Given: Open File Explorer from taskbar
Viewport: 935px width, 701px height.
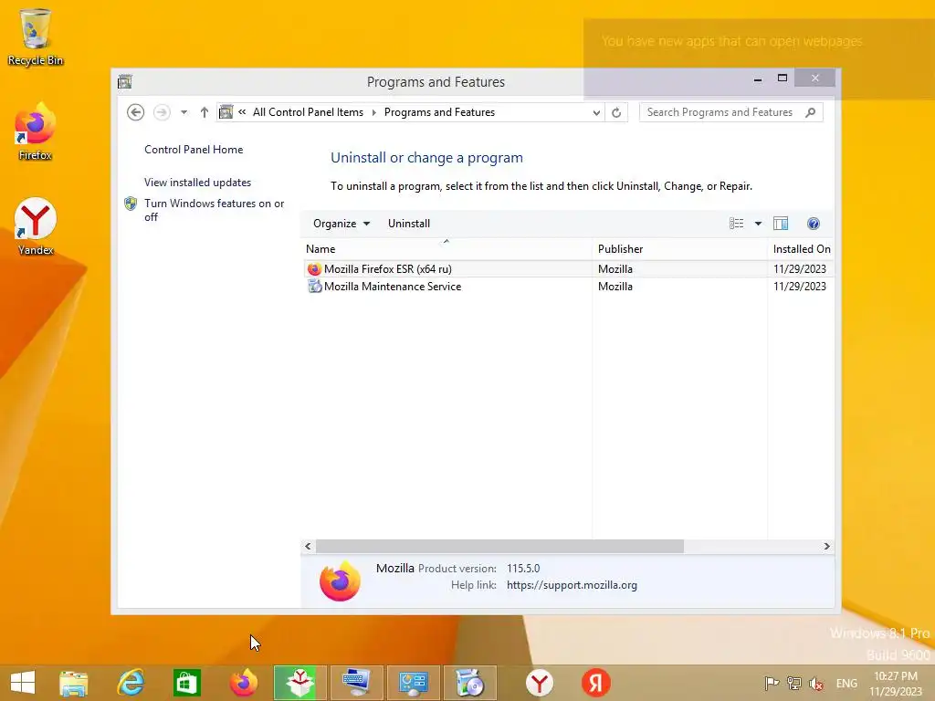Looking at the screenshot, I should pos(73,683).
